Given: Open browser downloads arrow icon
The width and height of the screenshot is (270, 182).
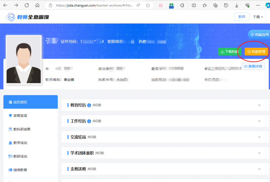Looking at the screenshot, I should point(237,5).
